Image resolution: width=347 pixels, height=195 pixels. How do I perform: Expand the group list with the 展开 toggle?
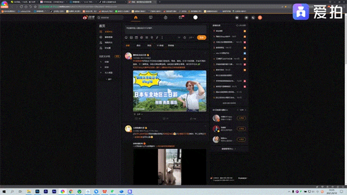109,79
